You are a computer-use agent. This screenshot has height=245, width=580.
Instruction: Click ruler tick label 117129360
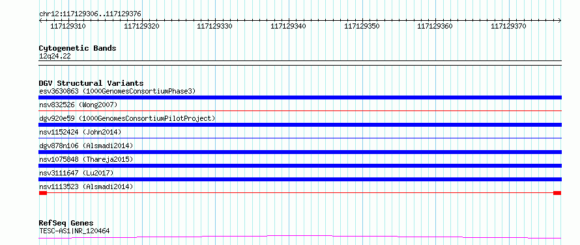435,26
